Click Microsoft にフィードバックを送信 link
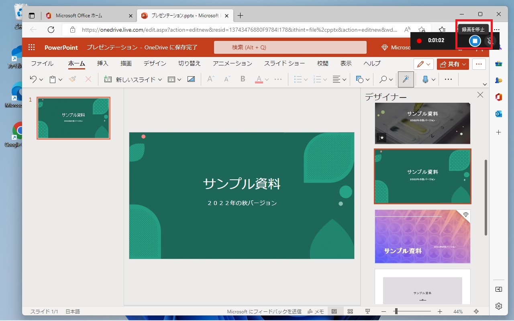This screenshot has height=321, width=514. 264,311
